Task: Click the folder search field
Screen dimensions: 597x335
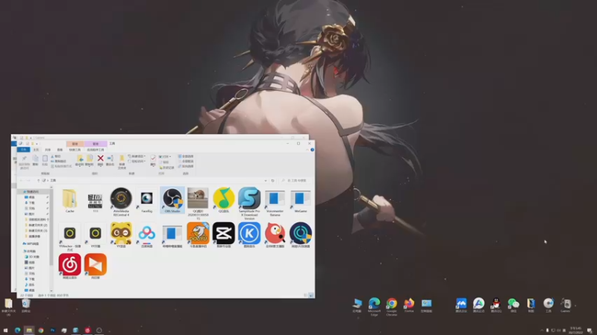Action: point(296,180)
